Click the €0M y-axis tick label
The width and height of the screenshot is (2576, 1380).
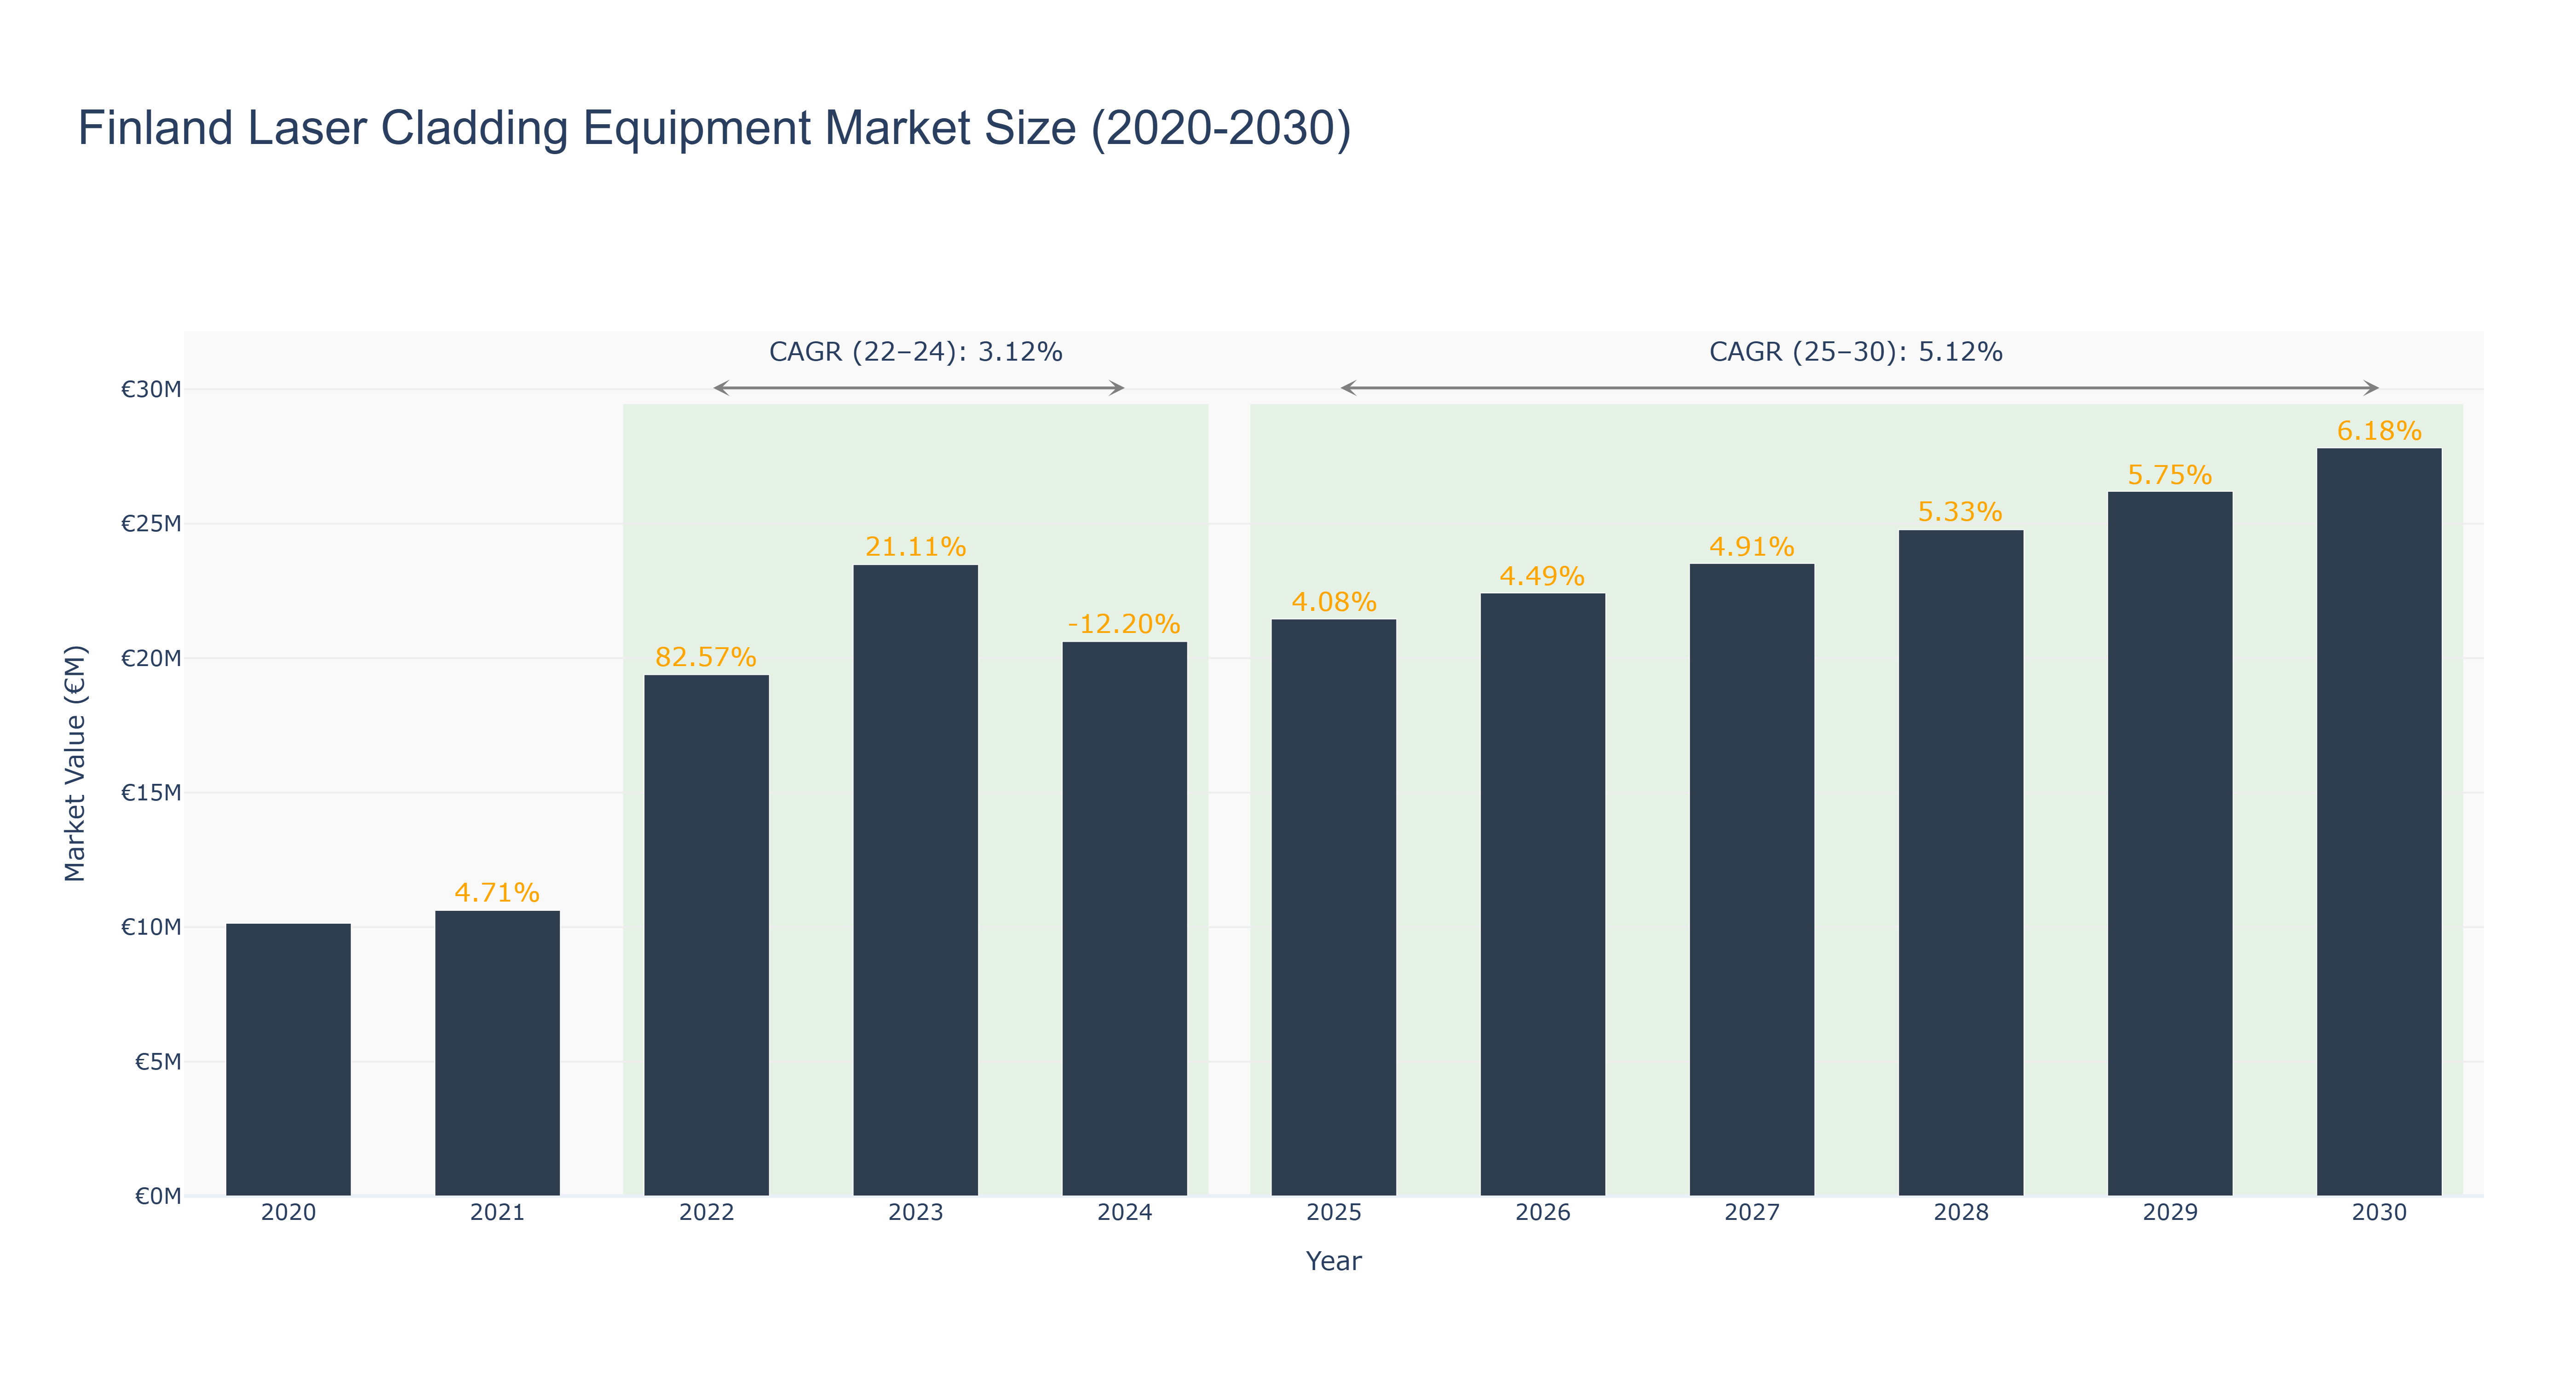[158, 1196]
